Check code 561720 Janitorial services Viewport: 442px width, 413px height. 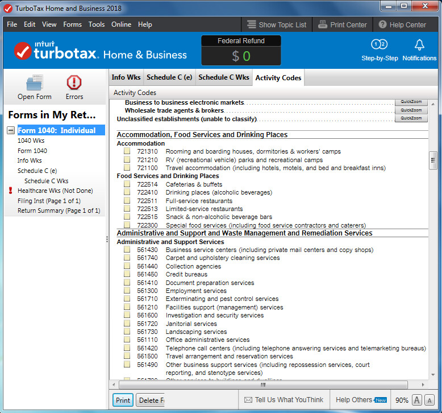pos(127,323)
